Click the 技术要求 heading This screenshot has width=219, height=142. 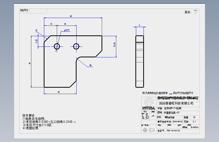pyautogui.click(x=29, y=115)
